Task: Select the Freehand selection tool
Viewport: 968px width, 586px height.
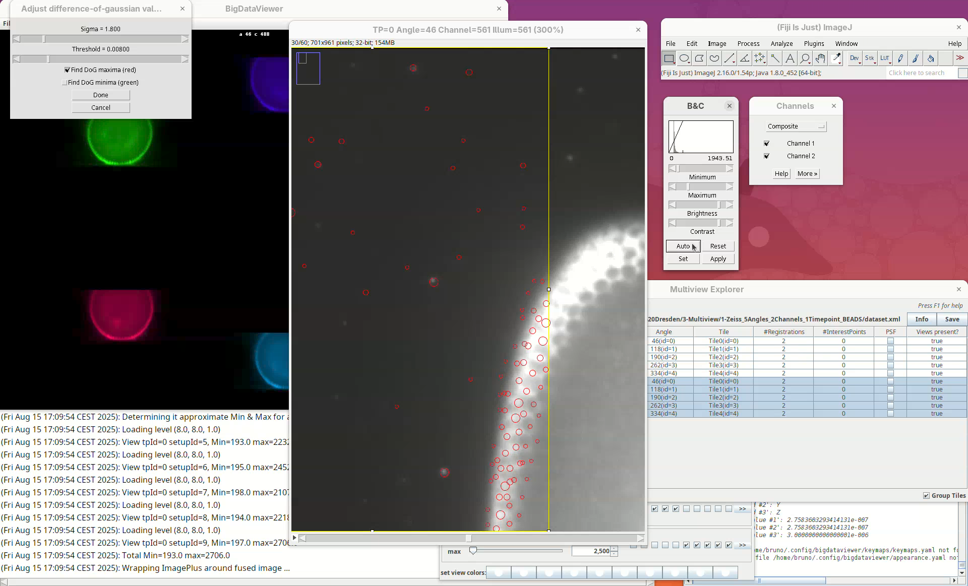Action: 714,58
